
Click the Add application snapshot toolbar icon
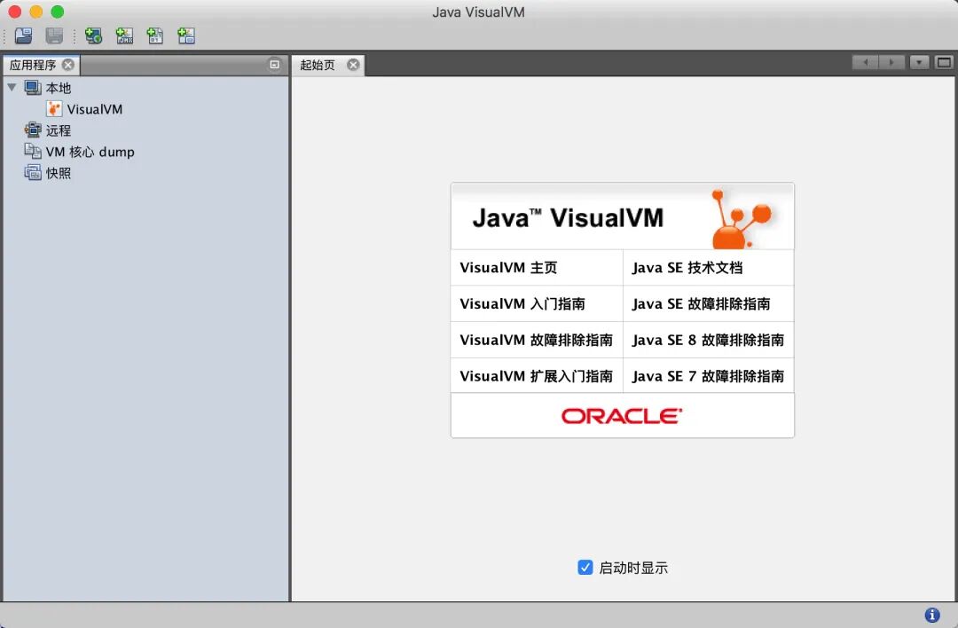186,35
